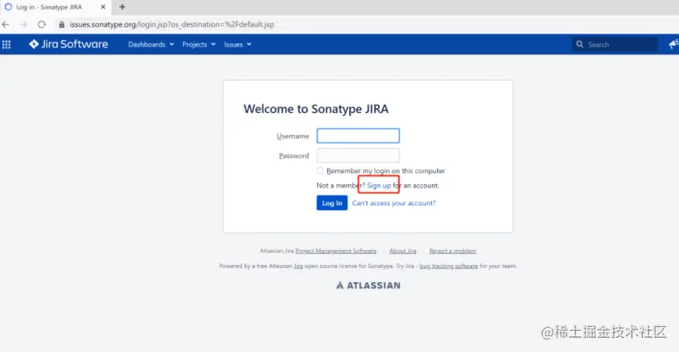Enable Remember my login checkbox
This screenshot has height=352, width=679.
[x=320, y=171]
